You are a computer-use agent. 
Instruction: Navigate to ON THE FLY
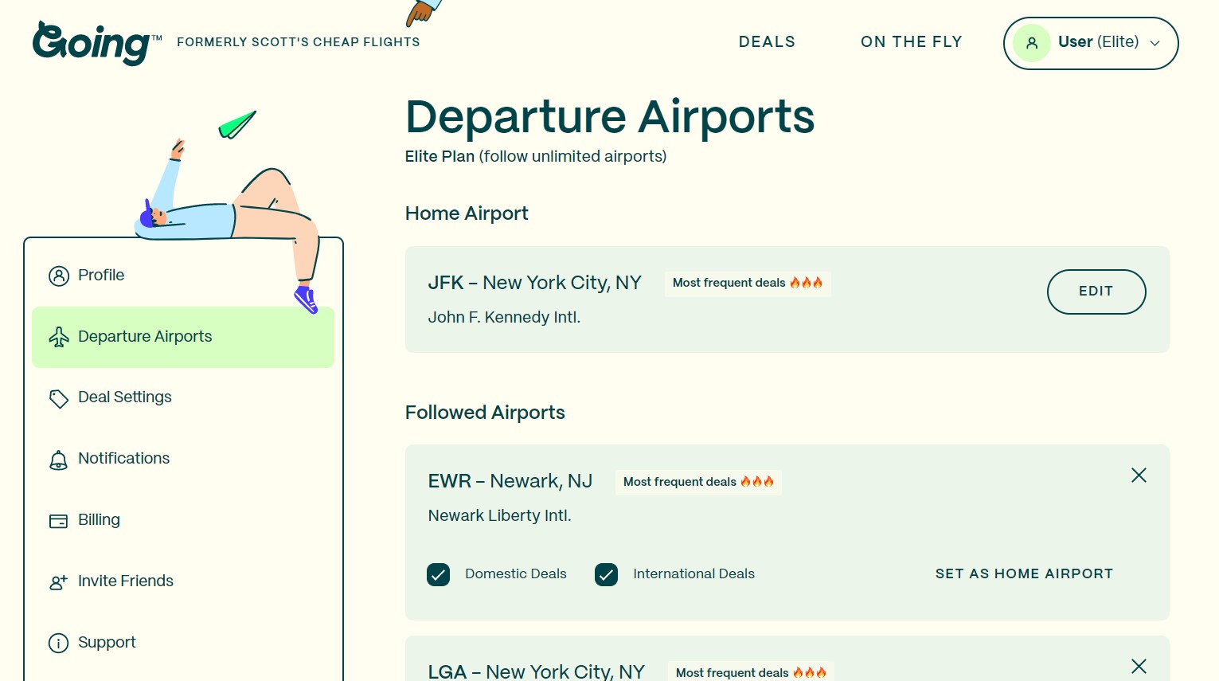coord(911,42)
